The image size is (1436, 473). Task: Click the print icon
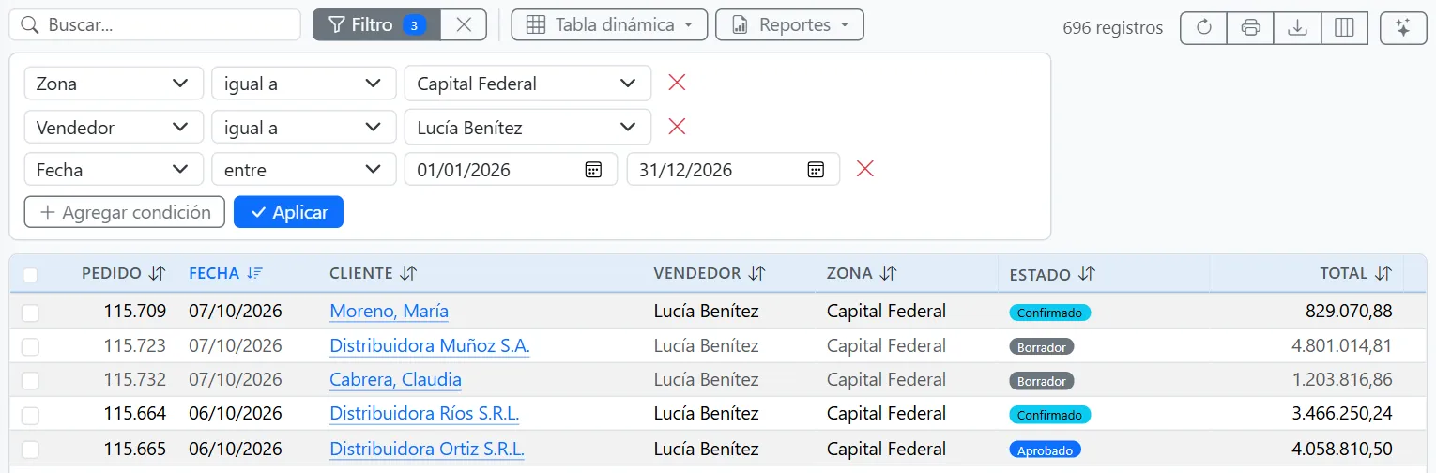point(1250,28)
